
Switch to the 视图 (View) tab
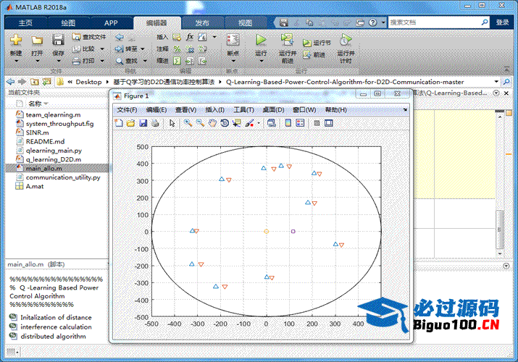(245, 22)
